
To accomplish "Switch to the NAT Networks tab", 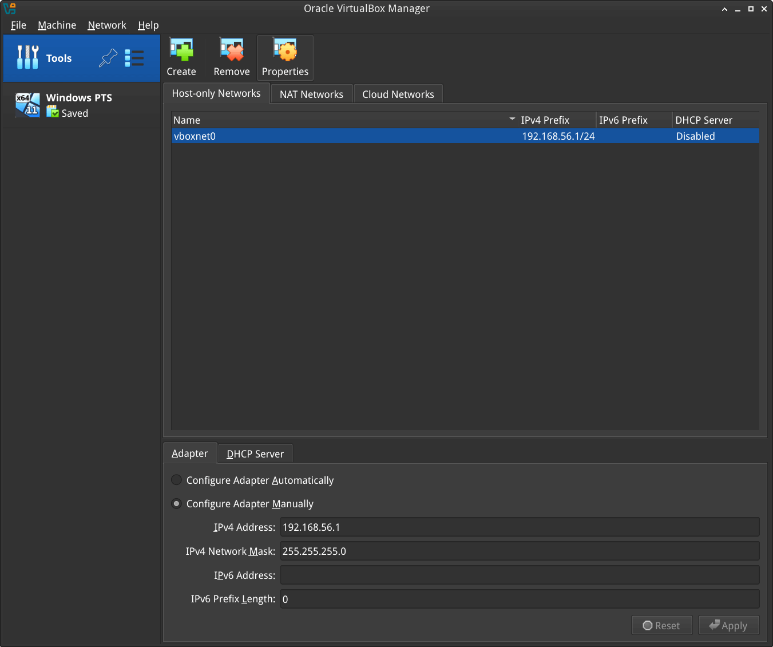I will pos(311,94).
